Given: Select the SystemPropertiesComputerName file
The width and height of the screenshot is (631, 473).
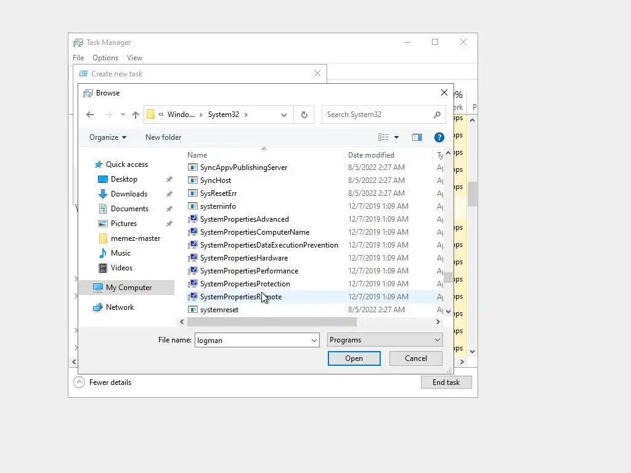Looking at the screenshot, I should (x=254, y=232).
